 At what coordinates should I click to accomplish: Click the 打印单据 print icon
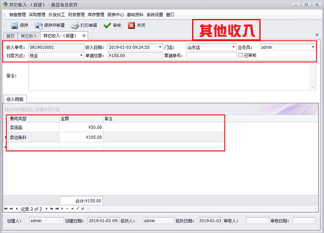coord(75,25)
